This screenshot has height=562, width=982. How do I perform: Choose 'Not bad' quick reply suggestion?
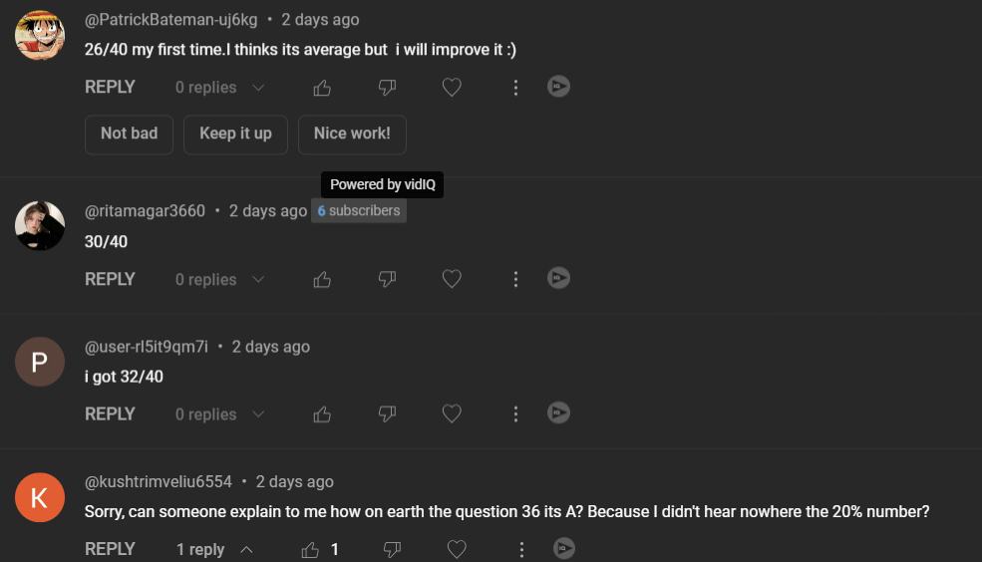point(130,134)
